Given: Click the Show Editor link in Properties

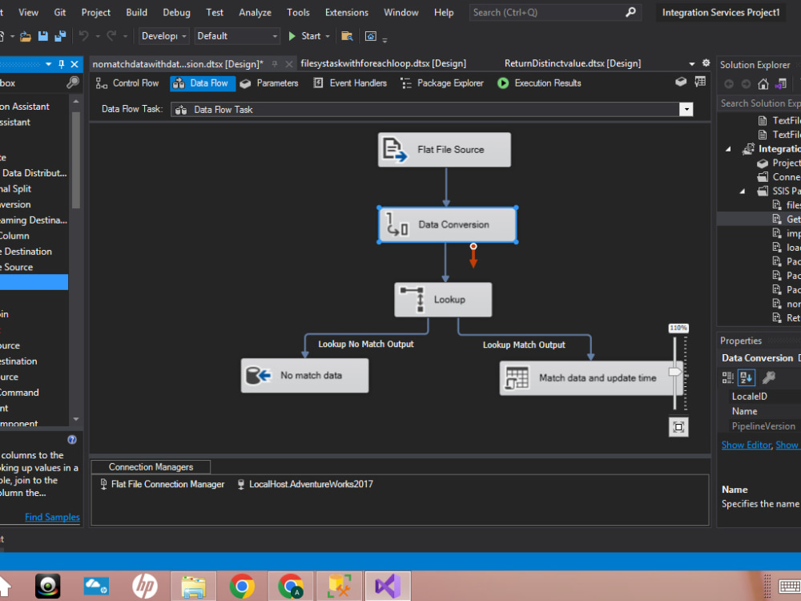Looking at the screenshot, I should [x=746, y=445].
